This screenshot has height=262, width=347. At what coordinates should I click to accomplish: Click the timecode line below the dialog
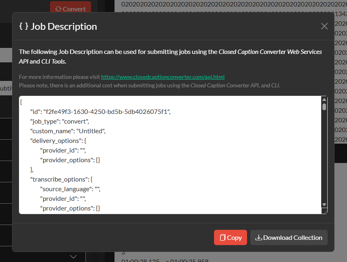pos(164,260)
